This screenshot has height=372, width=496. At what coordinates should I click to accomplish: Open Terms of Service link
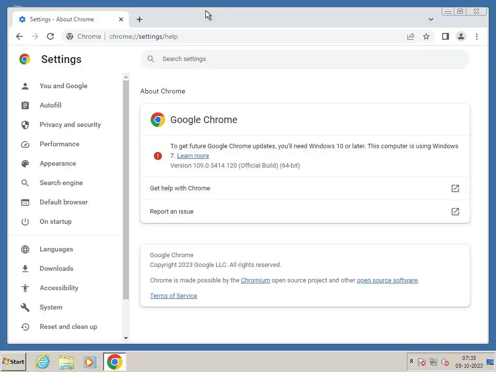tap(173, 296)
